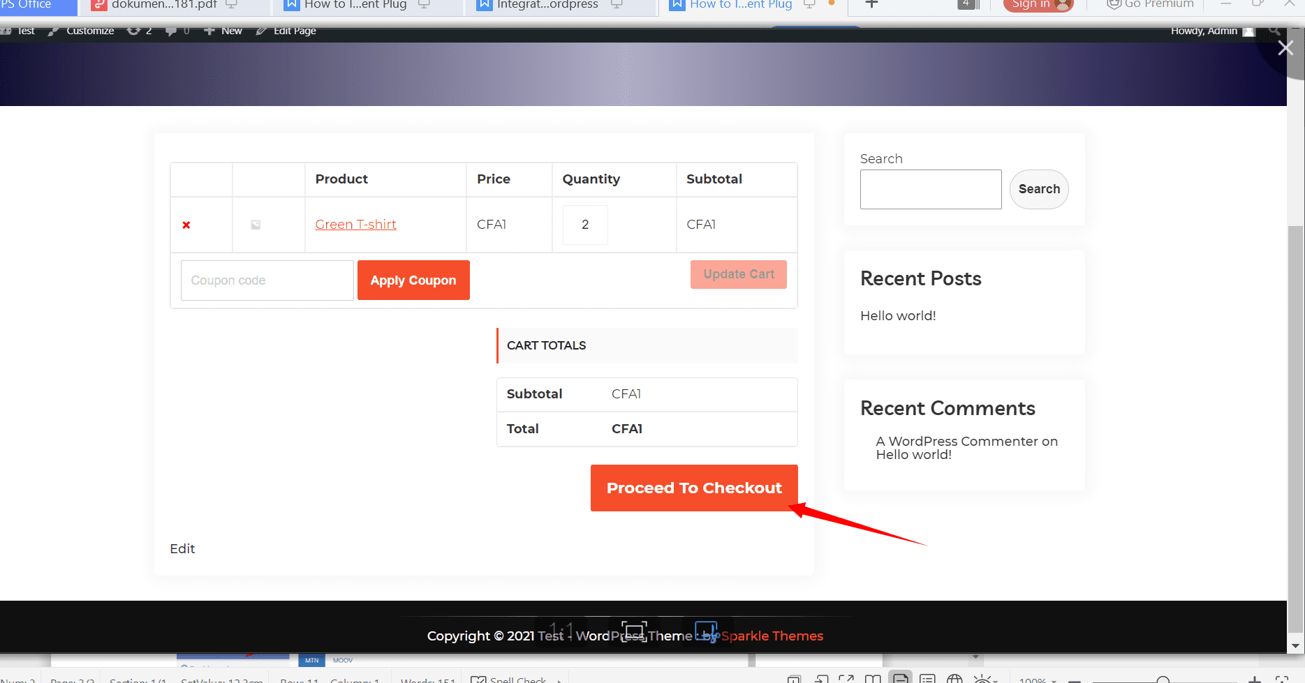Switch to the dokumen...181.pdf tab
The height and width of the screenshot is (683, 1305).
click(x=164, y=6)
